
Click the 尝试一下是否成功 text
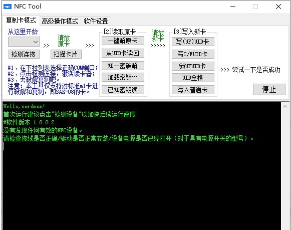coord(256,70)
